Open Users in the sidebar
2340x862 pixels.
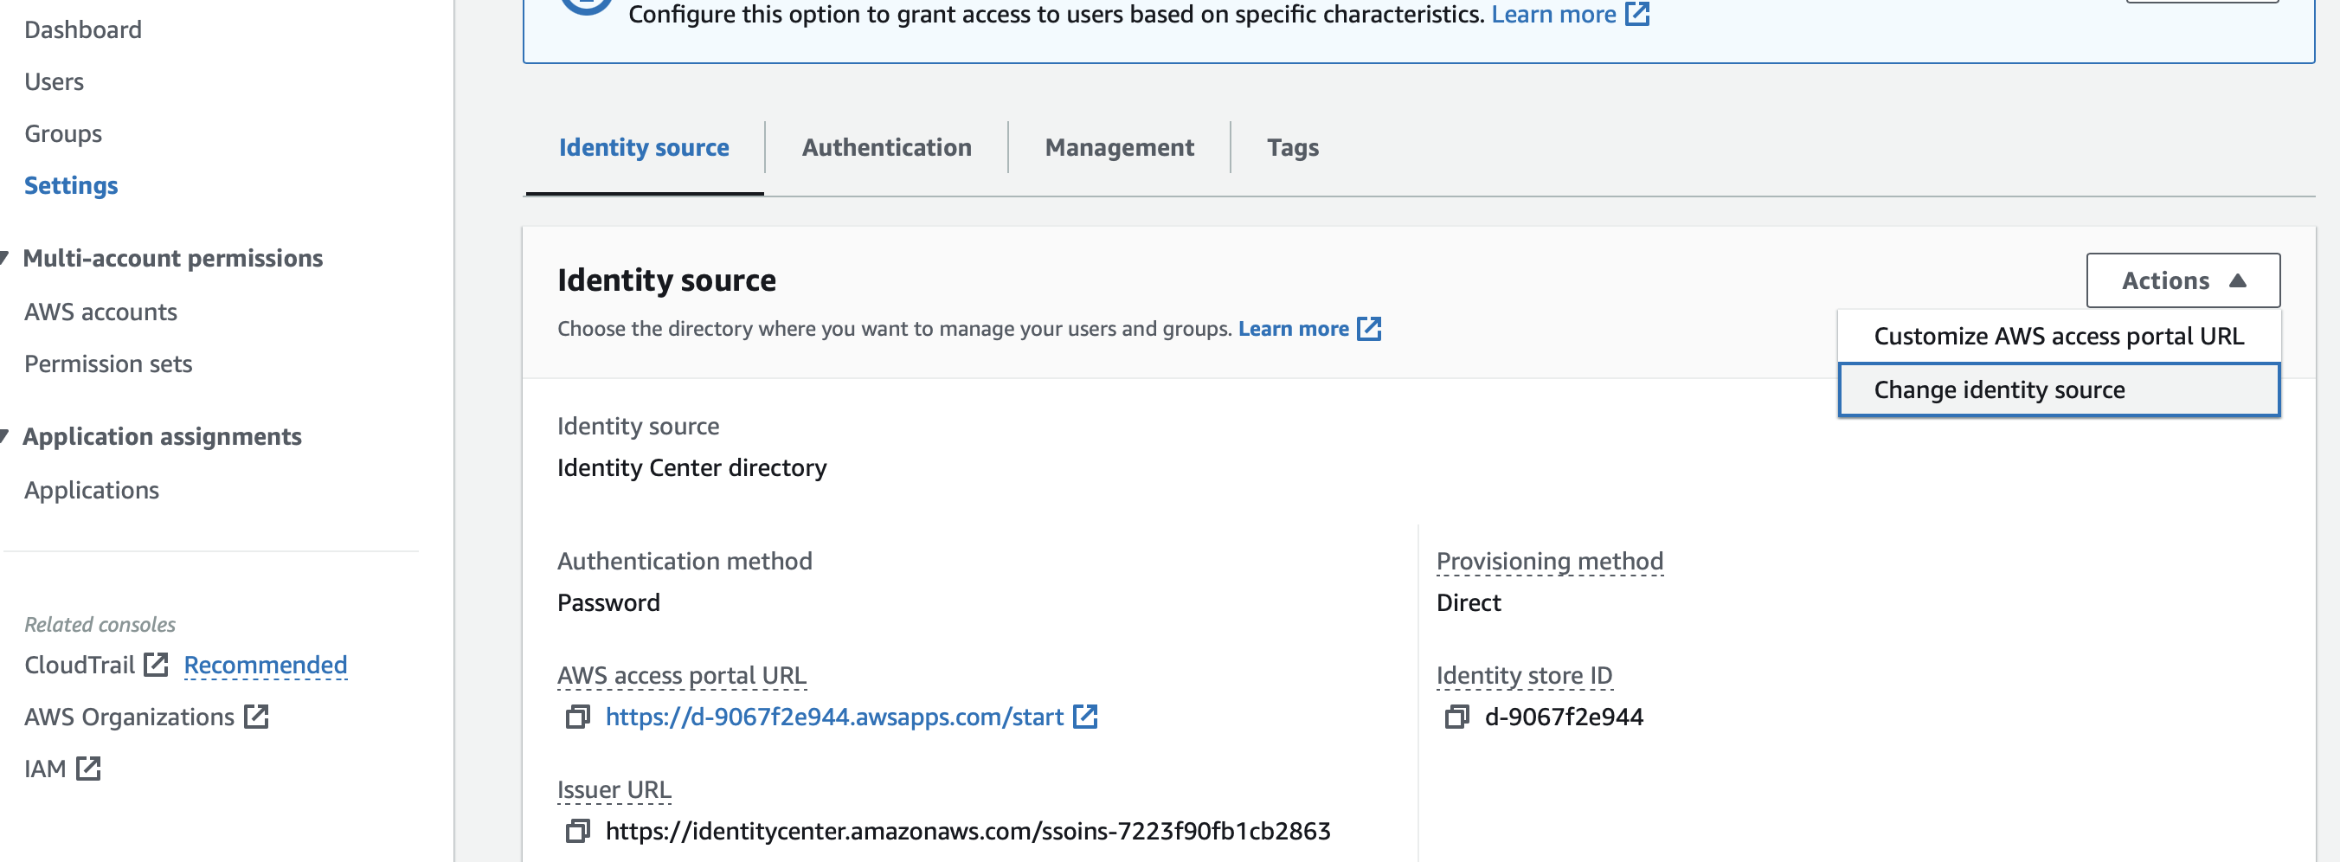click(54, 81)
